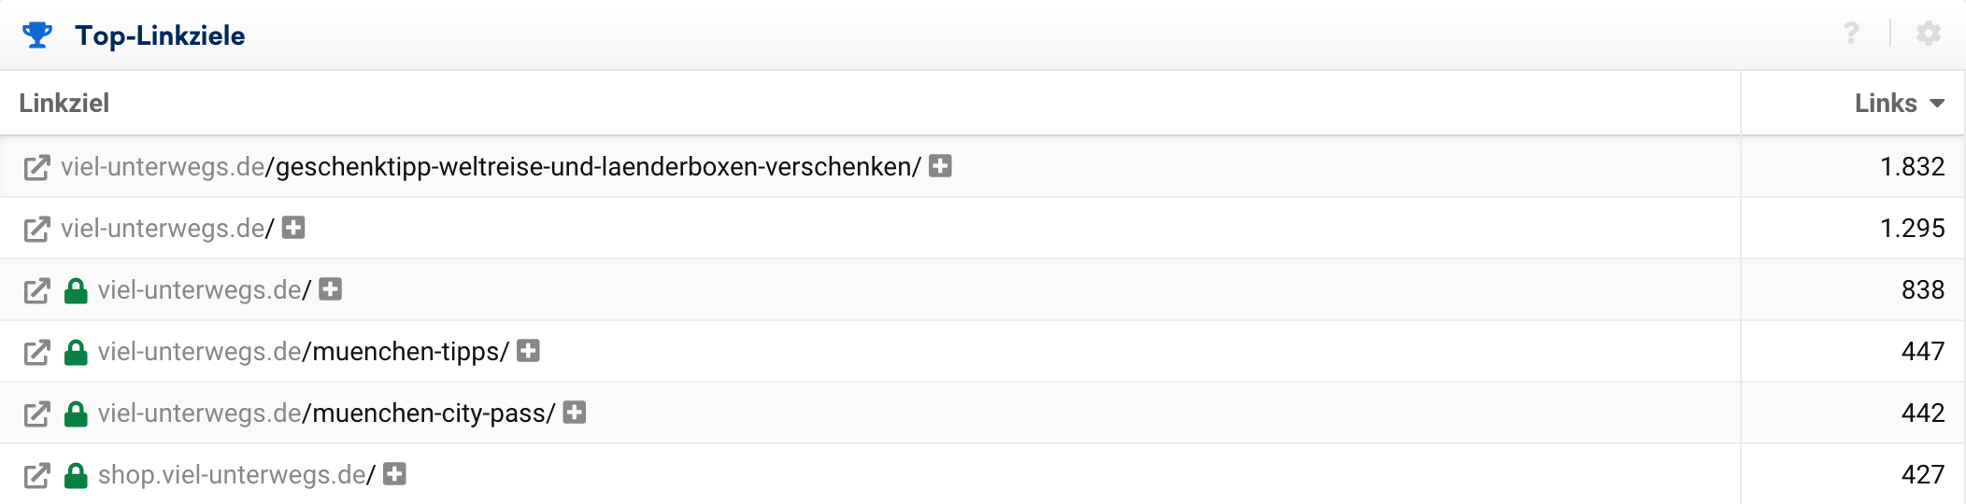Expand the plus button next to shop.viel-unterwegs.de
Image resolution: width=1966 pixels, height=504 pixels.
[x=395, y=474]
